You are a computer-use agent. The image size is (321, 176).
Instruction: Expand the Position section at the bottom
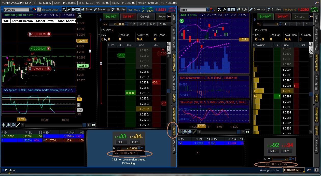pos(3,170)
